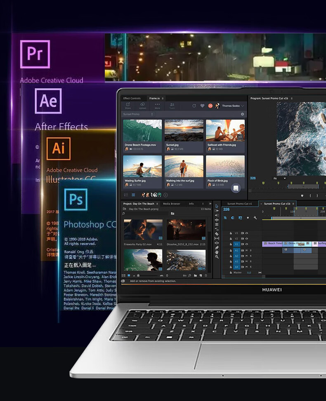
Task: Open the Sunset Promo Cut v1 sequence tab
Action: point(240,203)
